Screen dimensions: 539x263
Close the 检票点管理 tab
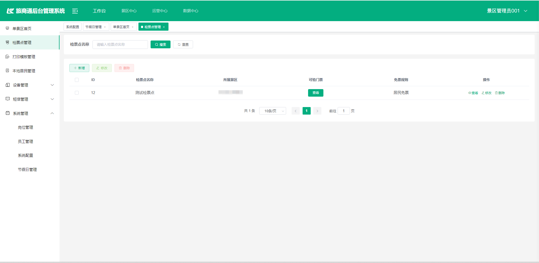click(164, 27)
